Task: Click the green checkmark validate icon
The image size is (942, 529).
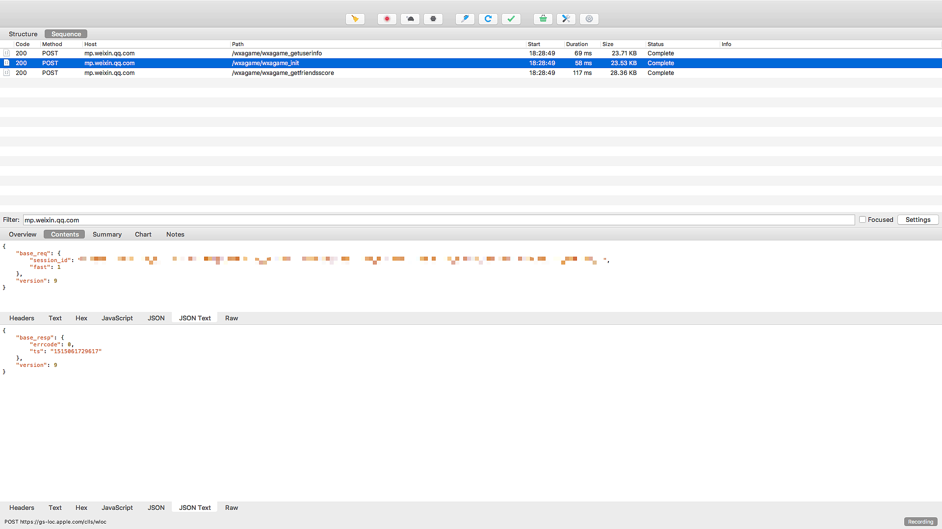Action: [511, 19]
